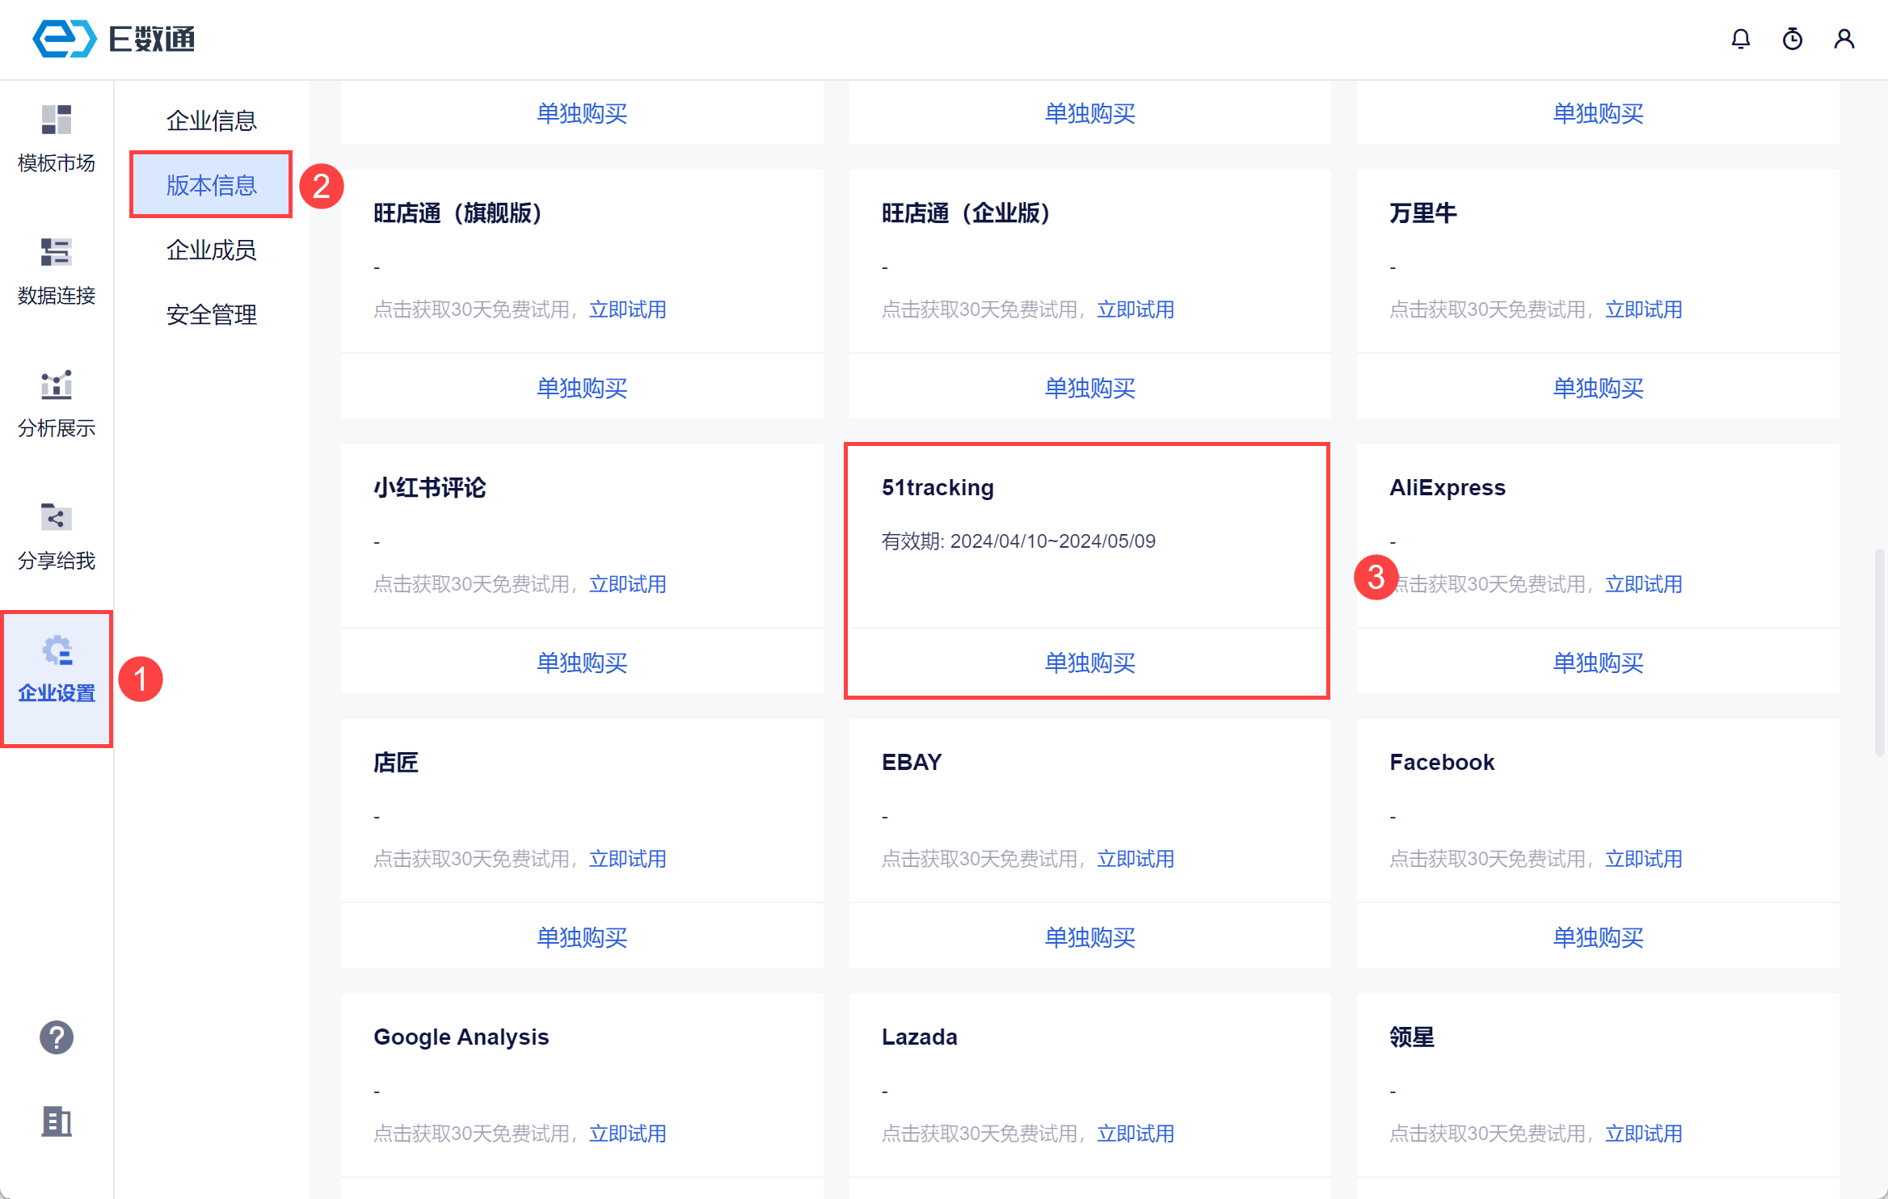
Task: Open the 数据连接 sidebar icon
Action: tap(56, 254)
